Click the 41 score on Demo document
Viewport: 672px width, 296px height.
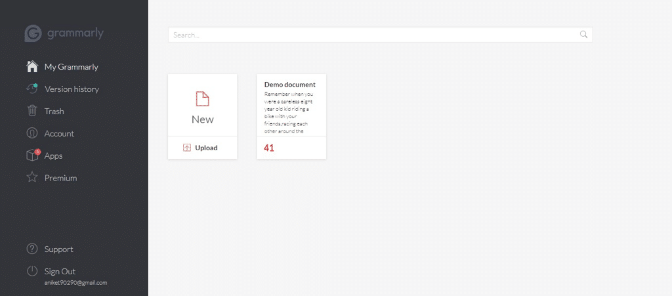pyautogui.click(x=268, y=148)
